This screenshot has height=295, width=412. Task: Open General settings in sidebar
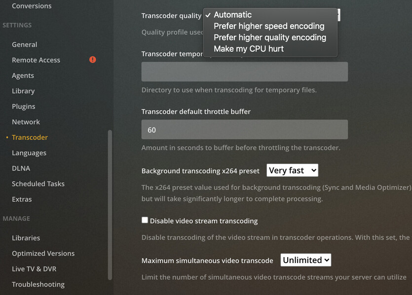click(25, 45)
